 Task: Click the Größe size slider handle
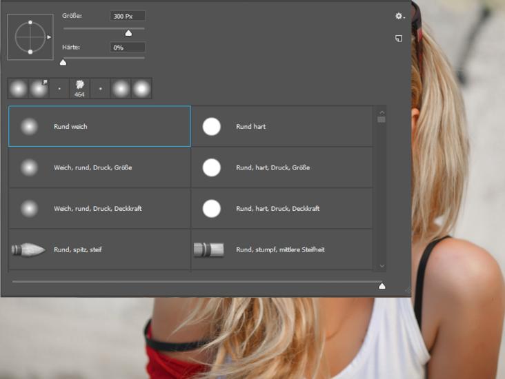click(x=128, y=33)
